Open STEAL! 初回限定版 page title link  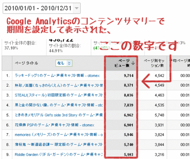pyautogui.click(x=59, y=95)
